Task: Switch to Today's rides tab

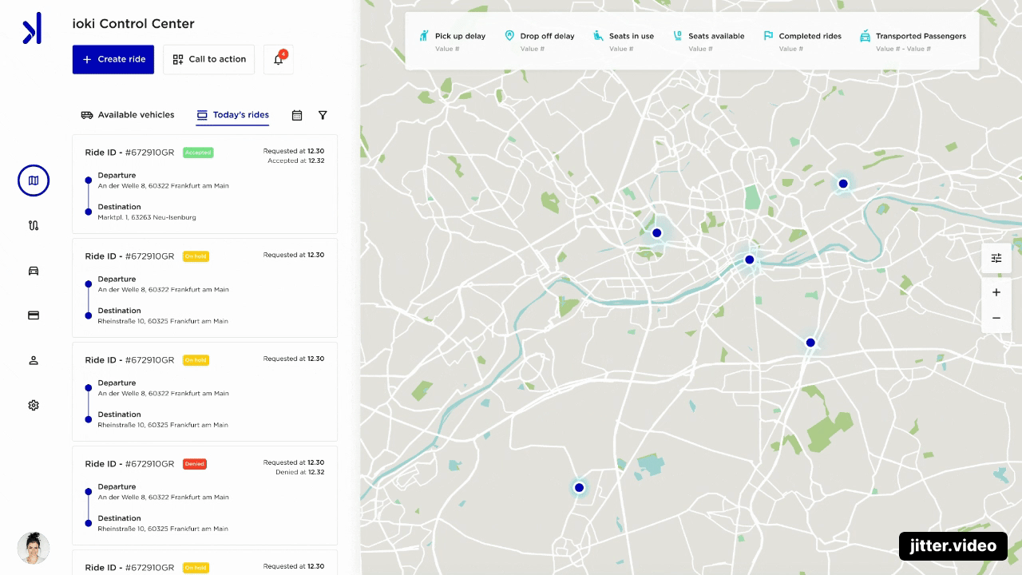Action: point(232,115)
